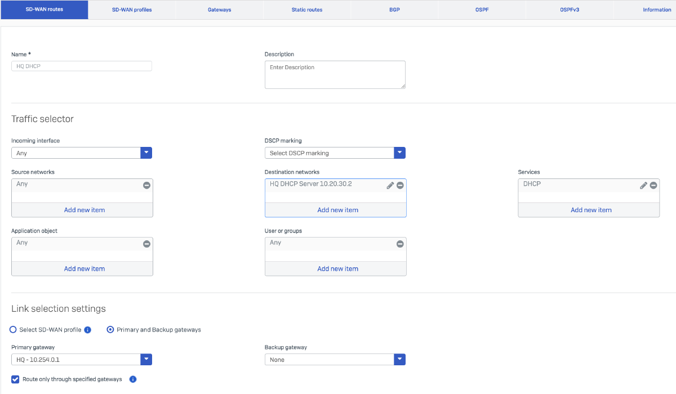
Task: Click the info icon next to Route only through specified gateways
Action: [x=132, y=379]
